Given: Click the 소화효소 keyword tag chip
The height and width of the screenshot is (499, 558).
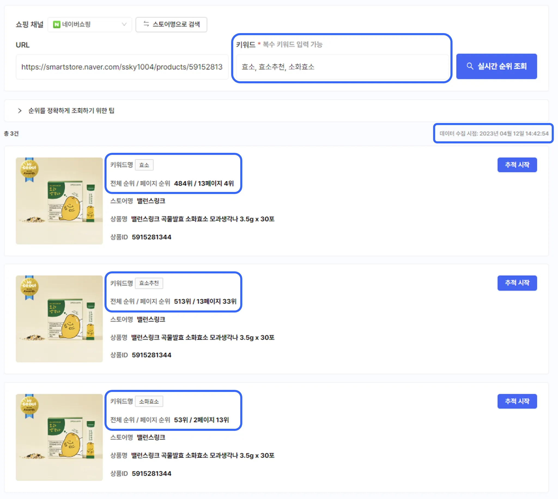Looking at the screenshot, I should click(149, 401).
